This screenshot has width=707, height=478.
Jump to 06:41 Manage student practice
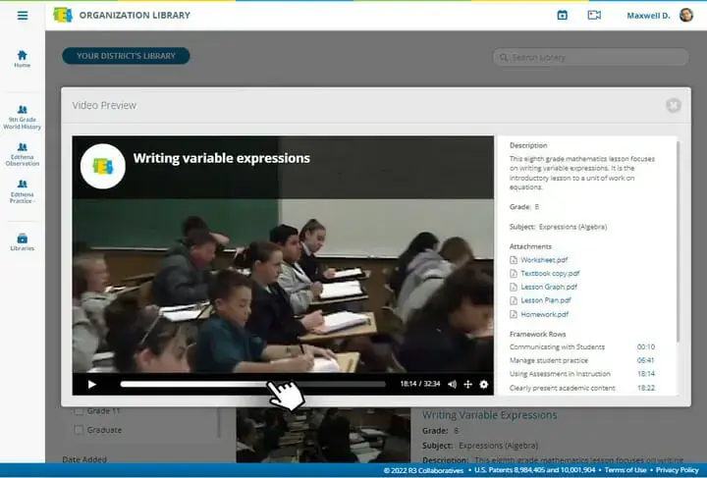(646, 360)
